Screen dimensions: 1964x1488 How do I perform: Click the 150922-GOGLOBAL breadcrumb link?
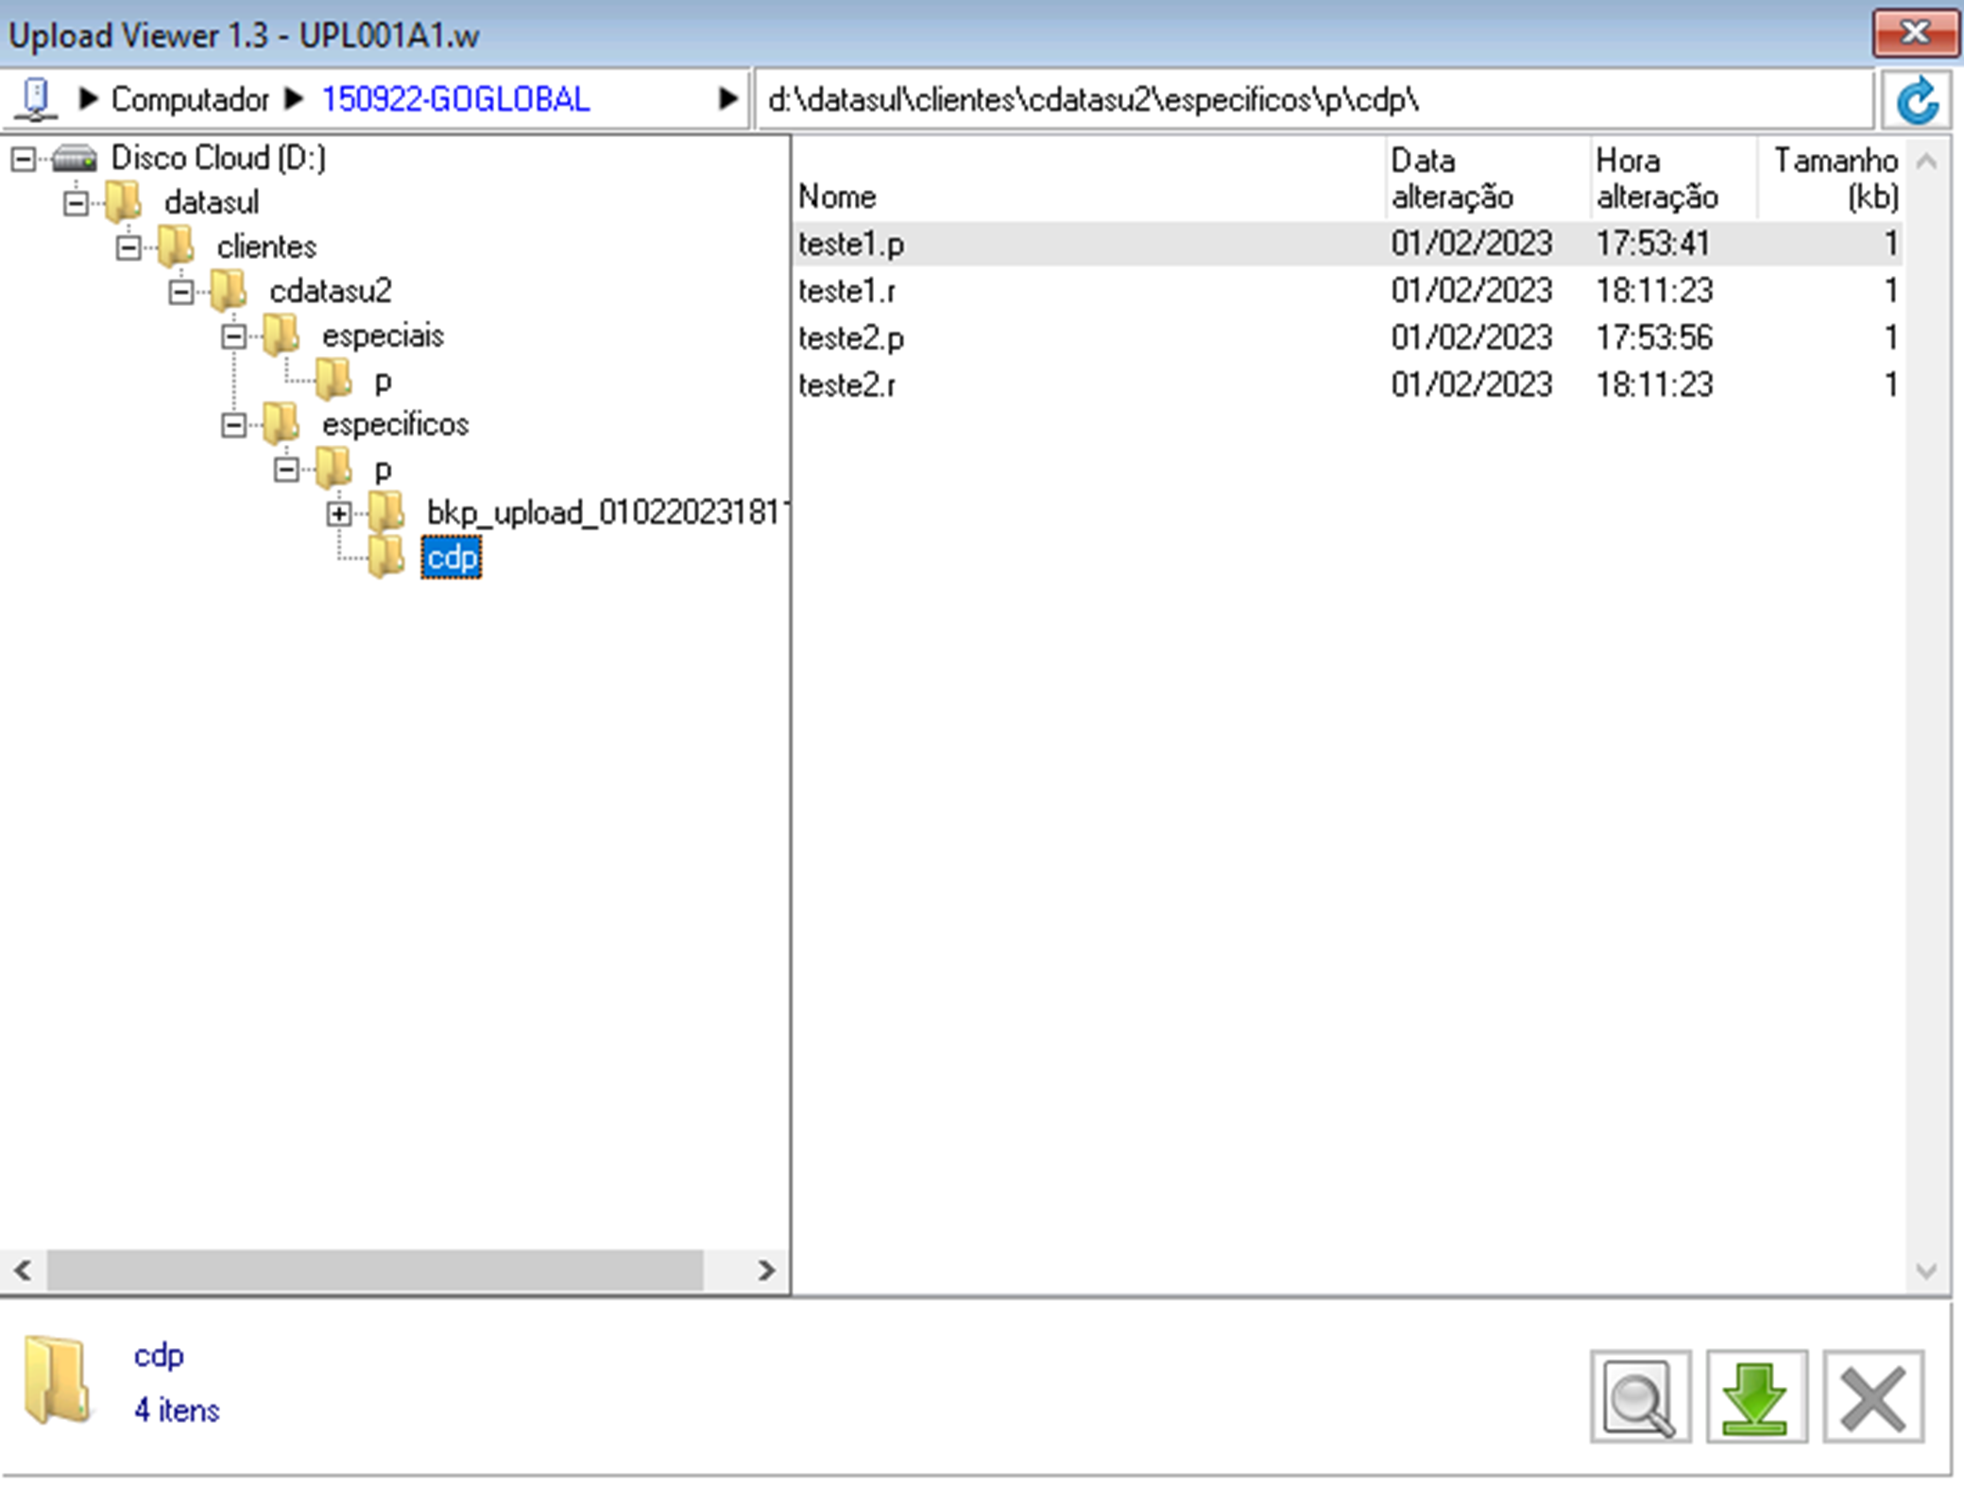[x=455, y=99]
